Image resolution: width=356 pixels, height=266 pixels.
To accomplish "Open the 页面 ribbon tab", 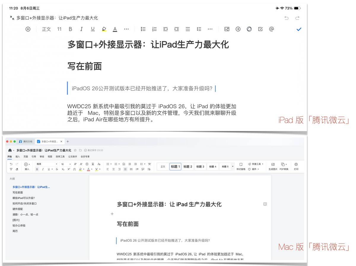I will 26,156.
